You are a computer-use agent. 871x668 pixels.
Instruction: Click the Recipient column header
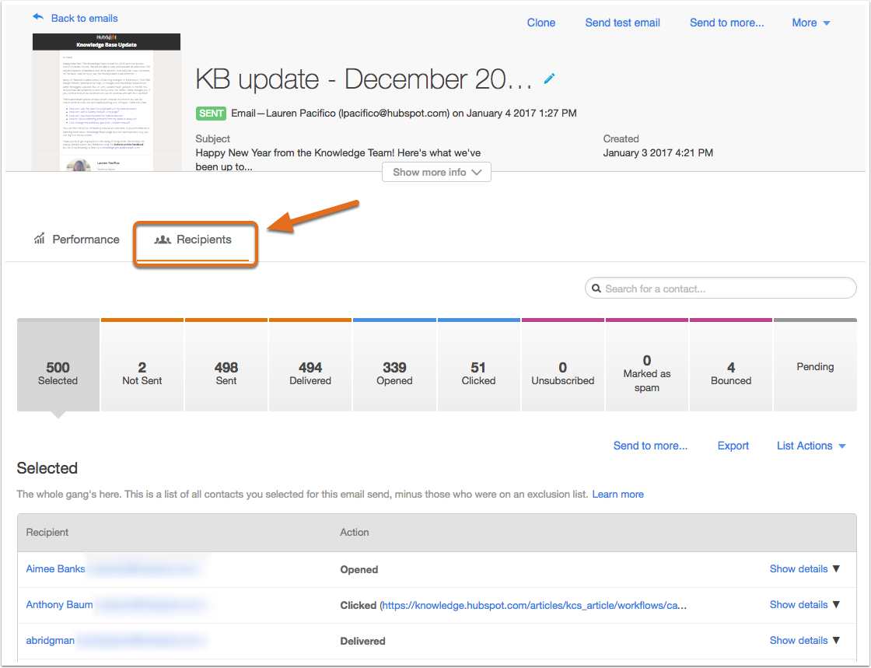47,532
